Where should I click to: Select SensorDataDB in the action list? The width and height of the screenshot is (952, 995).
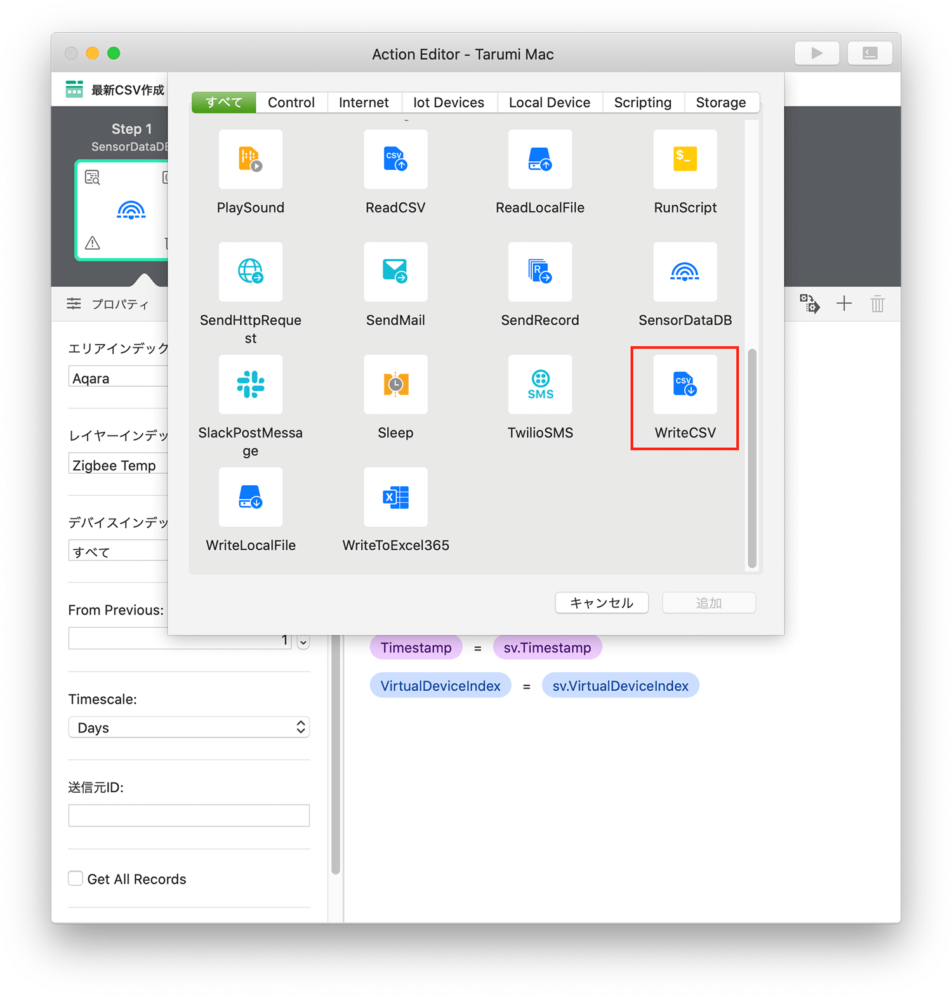(x=685, y=271)
